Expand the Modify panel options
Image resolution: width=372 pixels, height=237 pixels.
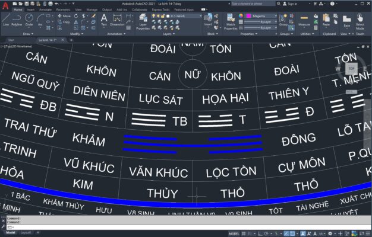(x=75, y=34)
